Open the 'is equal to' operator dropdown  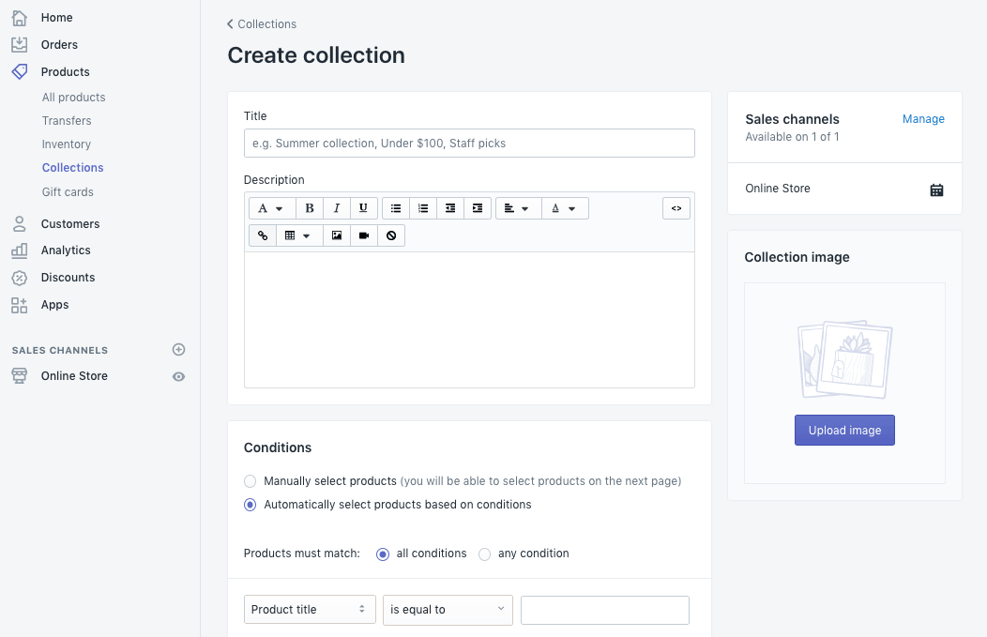[x=448, y=610]
